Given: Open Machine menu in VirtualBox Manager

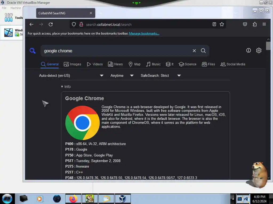Looking at the screenshot, I should pyautogui.click(x=15, y=8).
